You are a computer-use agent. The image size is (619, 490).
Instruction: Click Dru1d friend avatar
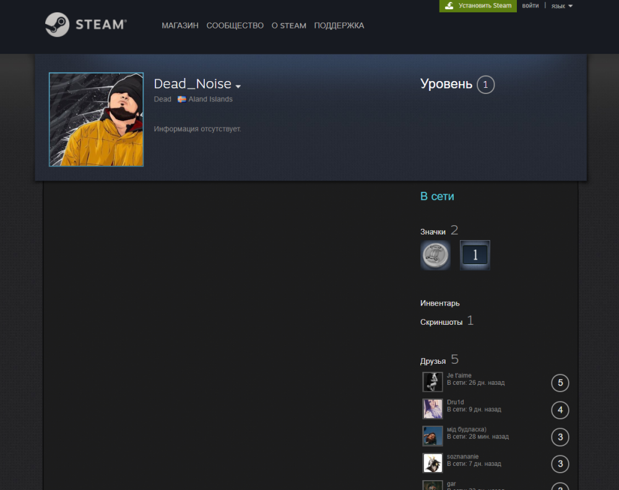tap(433, 409)
